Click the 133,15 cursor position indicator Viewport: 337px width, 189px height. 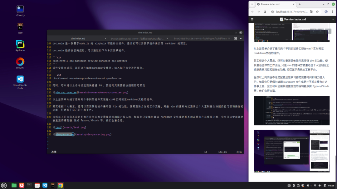click(x=222, y=152)
